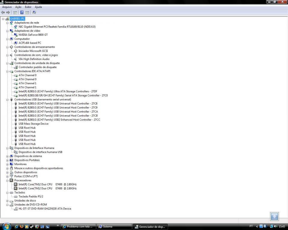Screen dimensions: 288x230
Task: Click the Windows Start orb
Action: 6,226
